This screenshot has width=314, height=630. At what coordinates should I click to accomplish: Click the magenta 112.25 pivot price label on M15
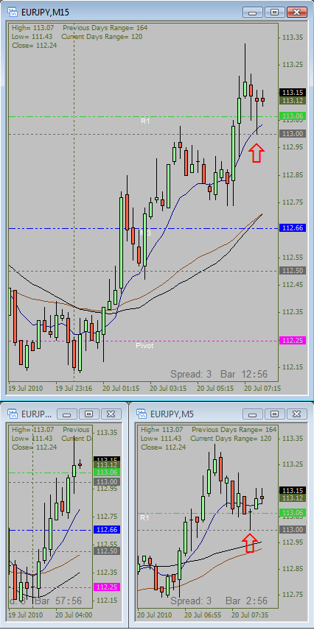(x=294, y=340)
